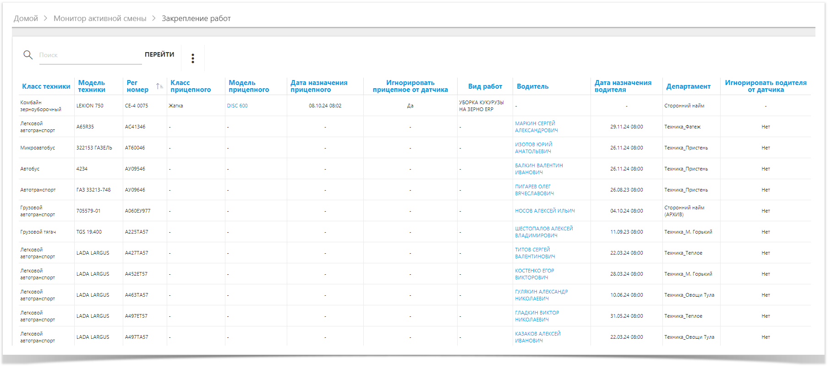
Task: Open driver КАЗАКОВ АЛЕКСЕЙ ИВАНОВИЧ link
Action: 537,337
